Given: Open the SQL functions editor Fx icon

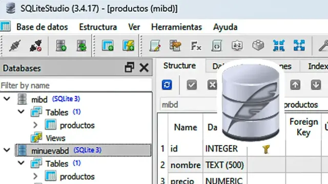Looking at the screenshot, I should pos(196,45).
